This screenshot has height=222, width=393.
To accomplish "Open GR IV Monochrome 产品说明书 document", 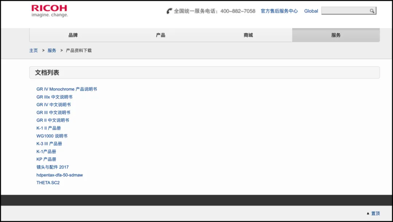I will pyautogui.click(x=67, y=89).
